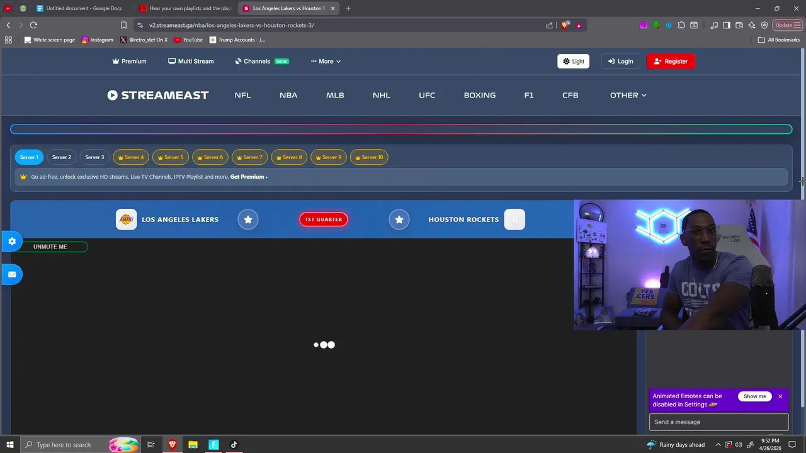The width and height of the screenshot is (806, 453).
Task: Open the TikTok taskbar icon
Action: [234, 445]
